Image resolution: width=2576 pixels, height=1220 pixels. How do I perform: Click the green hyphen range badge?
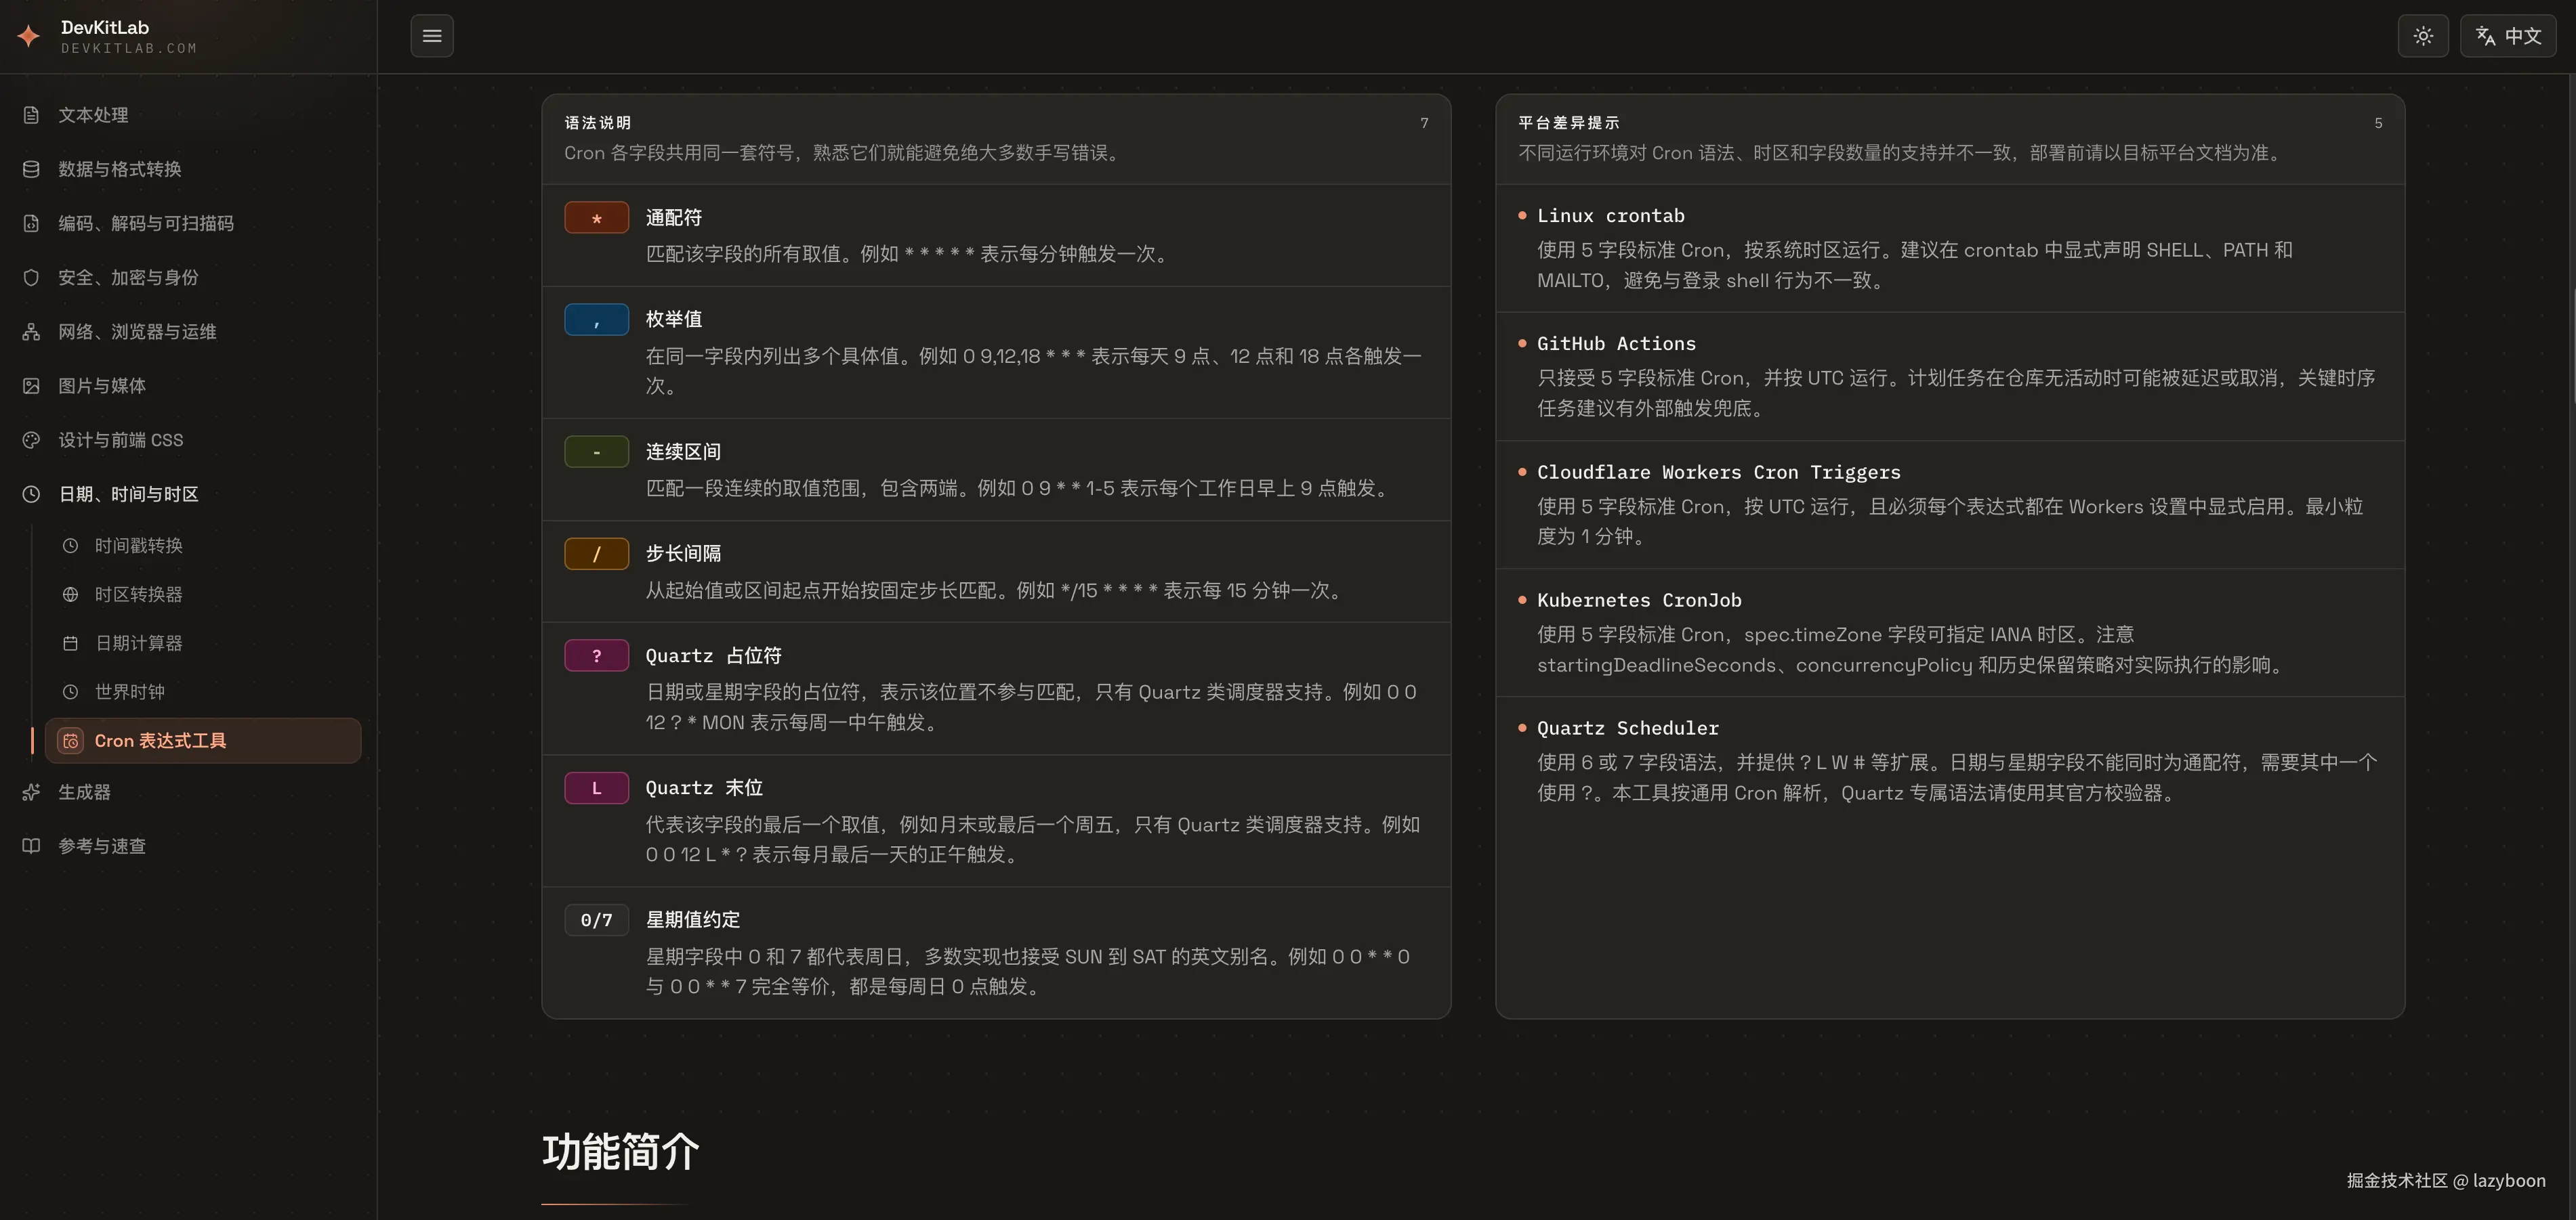(597, 452)
